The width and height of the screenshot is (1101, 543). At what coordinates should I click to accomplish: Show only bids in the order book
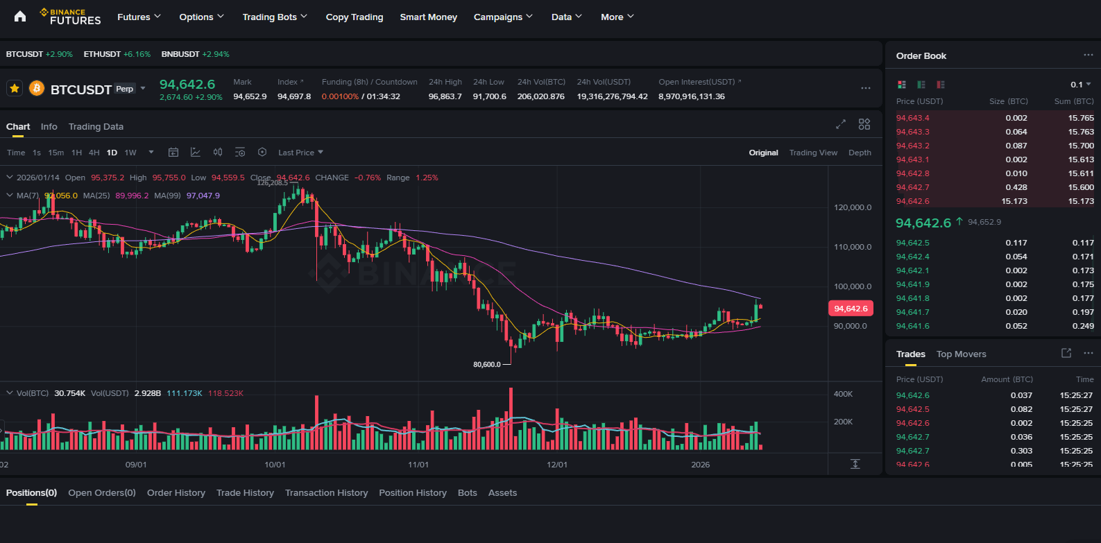tap(921, 85)
